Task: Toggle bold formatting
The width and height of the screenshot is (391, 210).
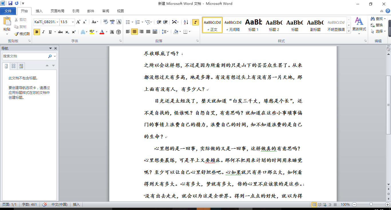Action: coord(37,32)
